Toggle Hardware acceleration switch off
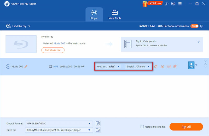This screenshot has width=209, height=136. click(x=194, y=26)
